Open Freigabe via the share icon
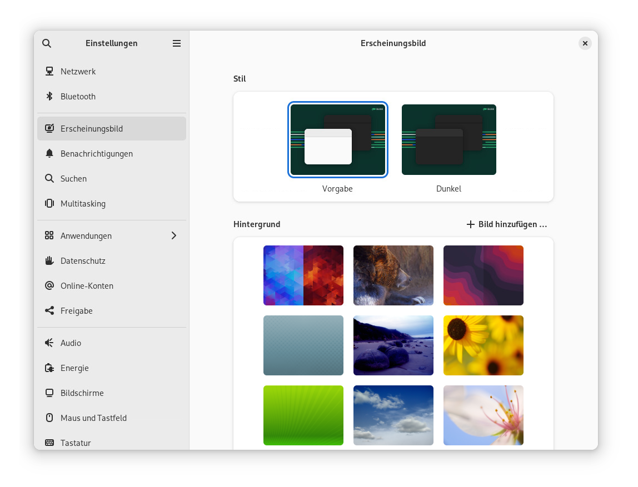The image size is (638, 487). (49, 311)
